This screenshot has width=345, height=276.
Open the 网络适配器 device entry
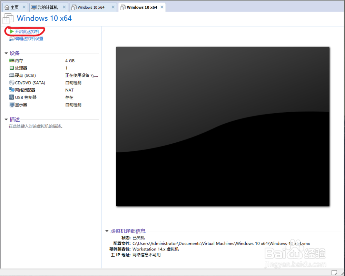(25, 90)
